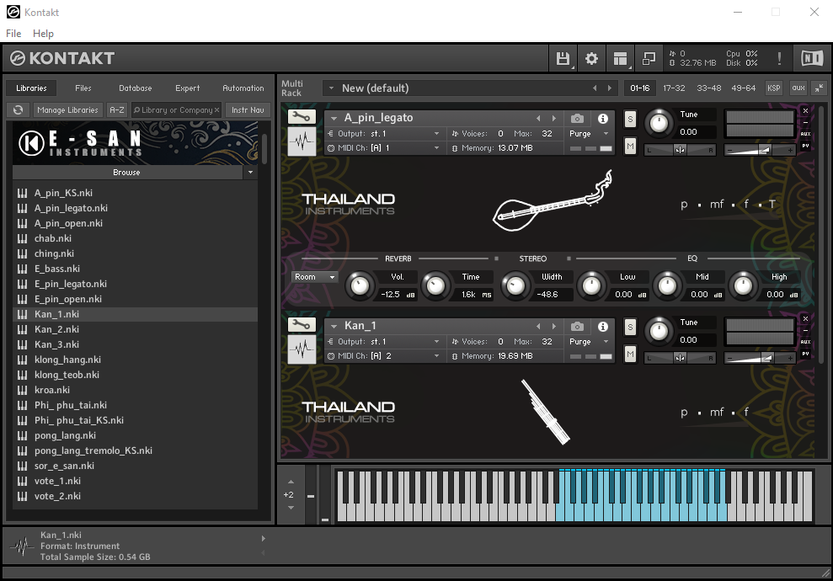Switch to the Database tab
Image resolution: width=833 pixels, height=581 pixels.
coord(135,88)
